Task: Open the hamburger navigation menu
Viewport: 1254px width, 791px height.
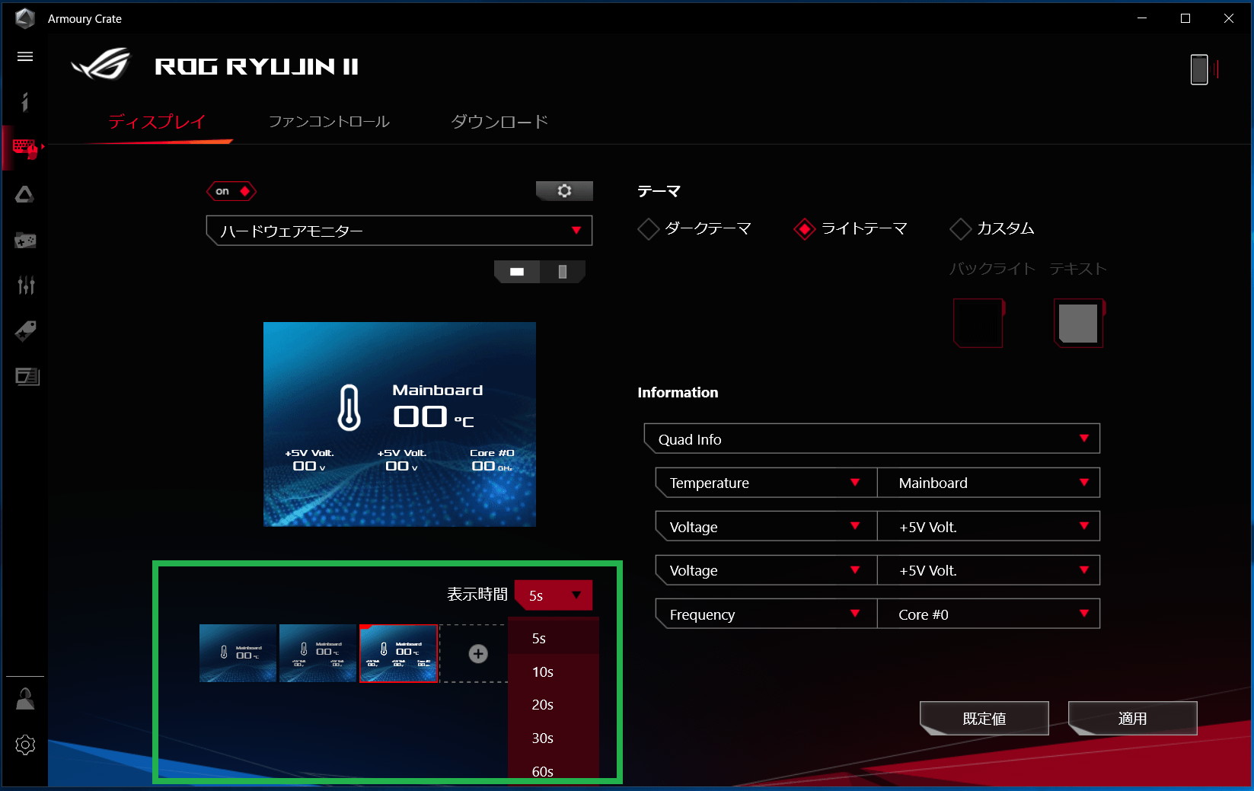Action: 25,56
